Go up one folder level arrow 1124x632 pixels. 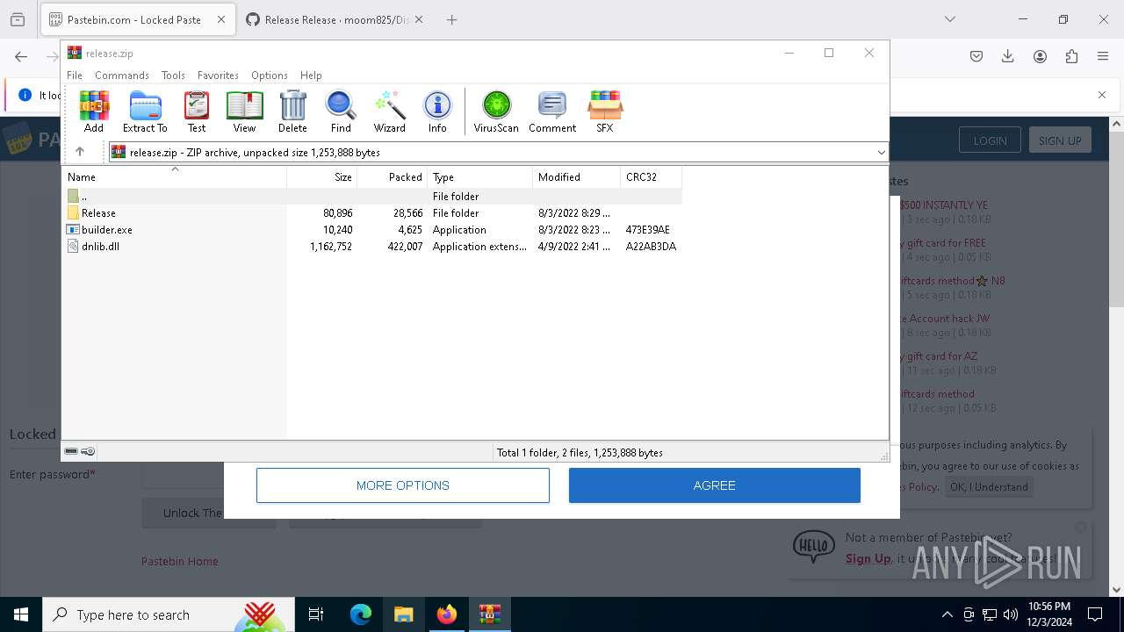pos(80,152)
